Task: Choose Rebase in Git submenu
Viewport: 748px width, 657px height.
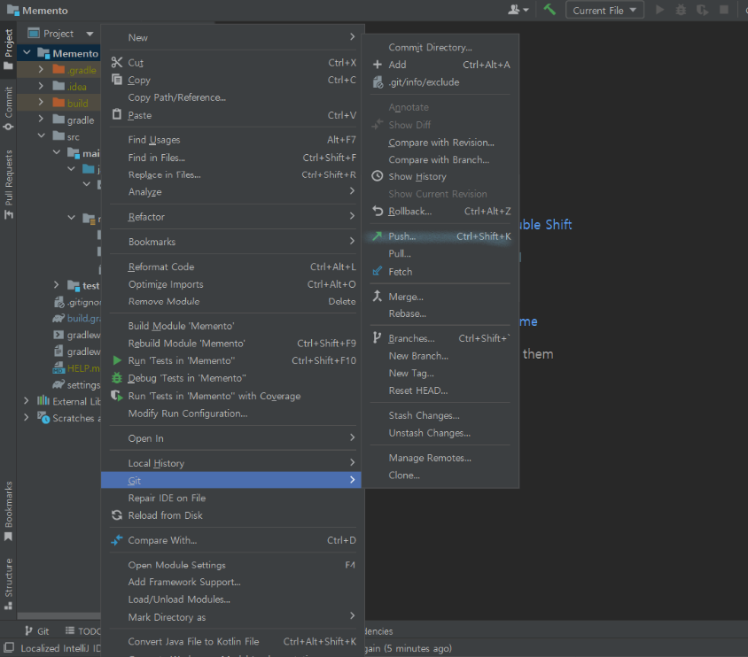Action: (440, 313)
